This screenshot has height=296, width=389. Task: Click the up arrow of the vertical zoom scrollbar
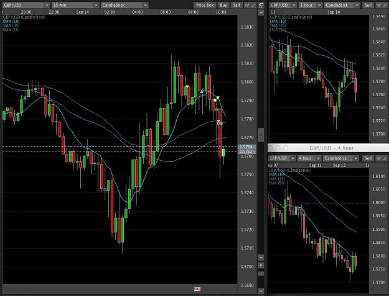pos(261,12)
